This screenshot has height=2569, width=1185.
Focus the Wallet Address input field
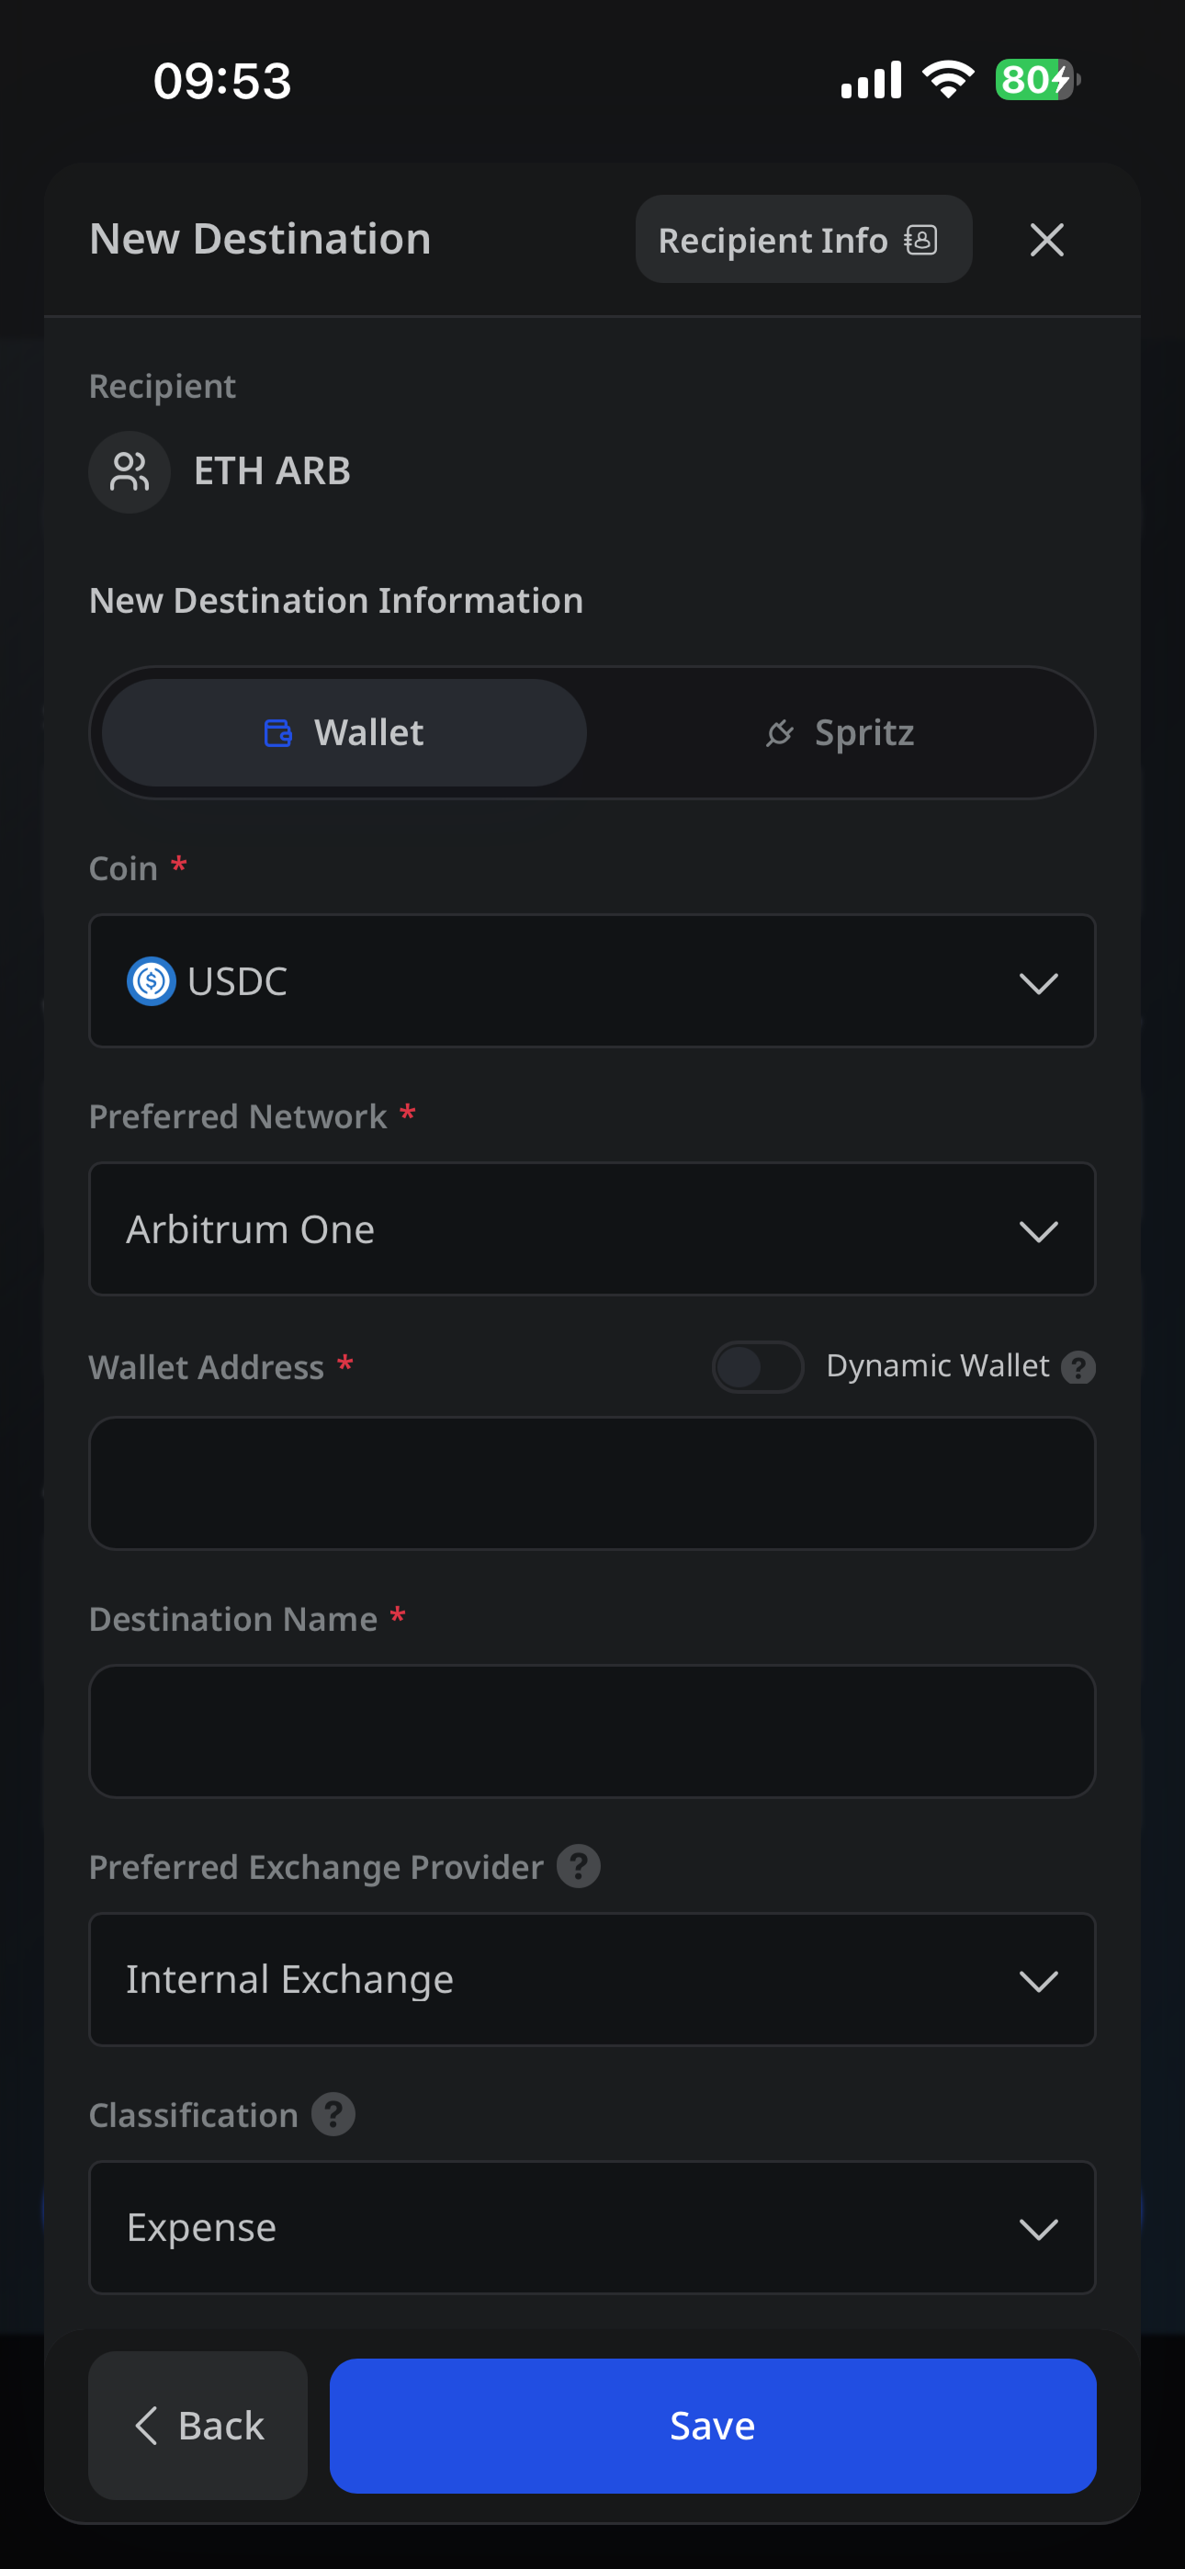(x=592, y=1483)
